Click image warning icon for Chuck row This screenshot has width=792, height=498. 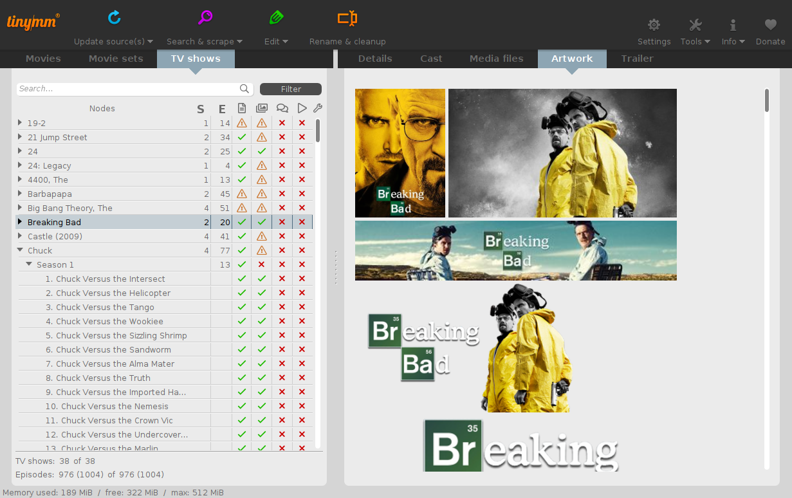point(262,250)
